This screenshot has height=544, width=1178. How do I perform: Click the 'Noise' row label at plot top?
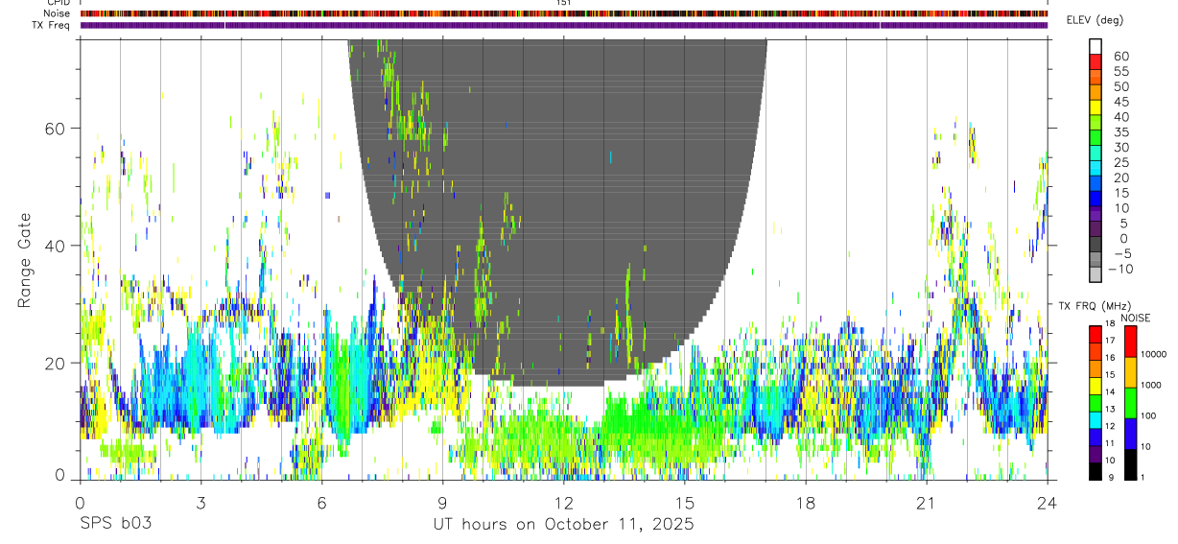point(58,13)
